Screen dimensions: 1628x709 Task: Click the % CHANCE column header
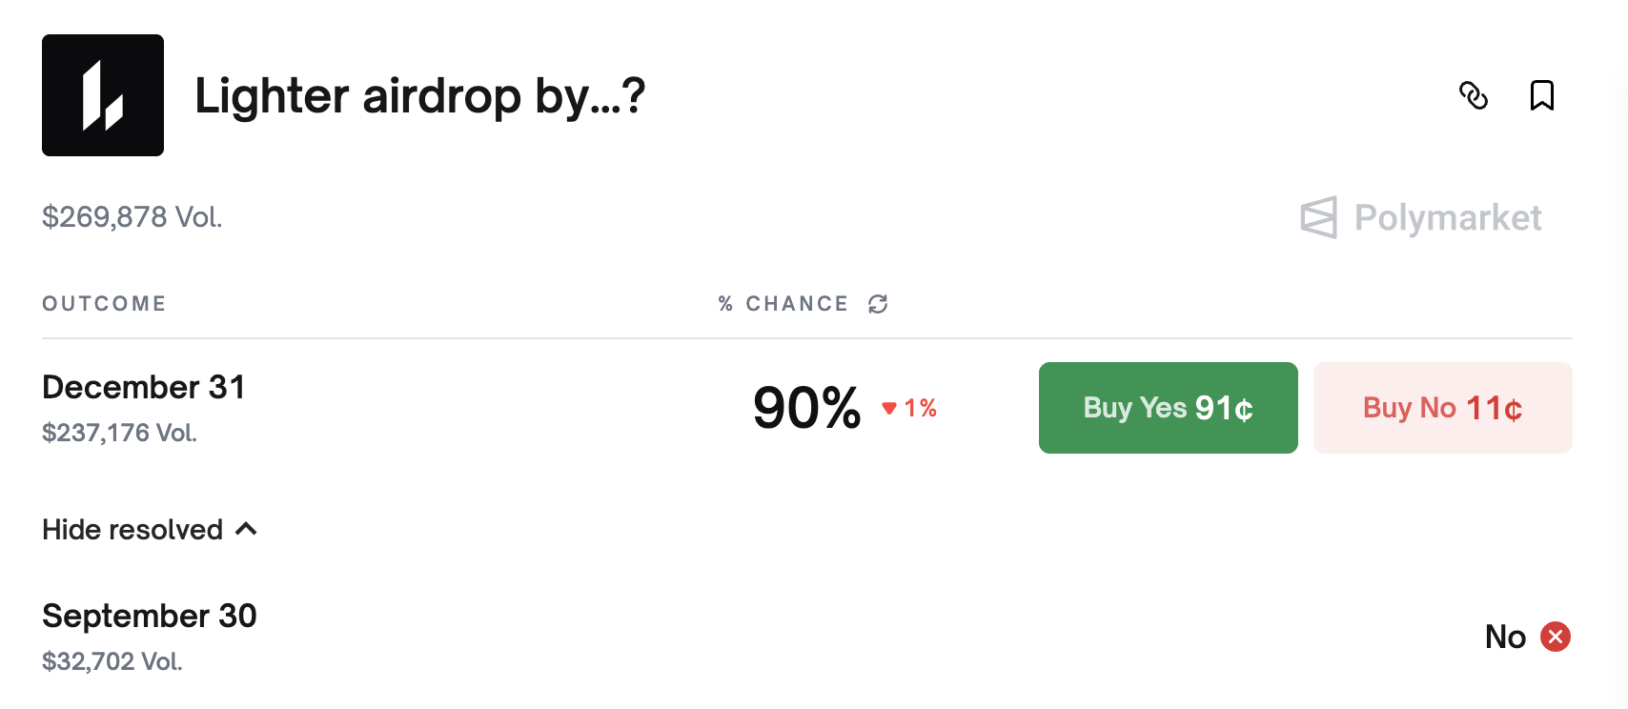coord(783,304)
